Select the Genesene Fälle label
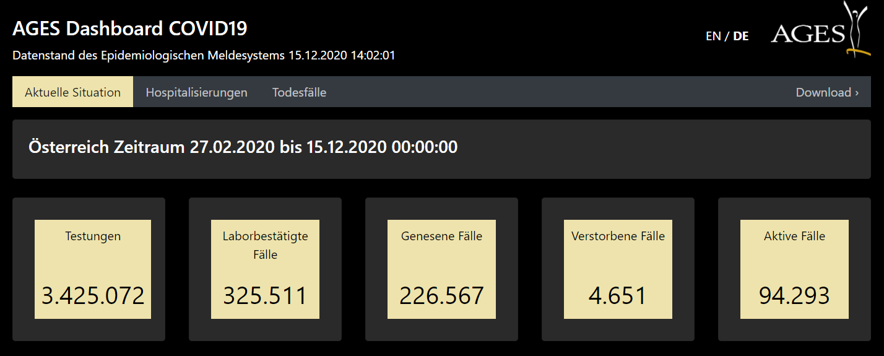Image resolution: width=884 pixels, height=356 pixels. 441,236
